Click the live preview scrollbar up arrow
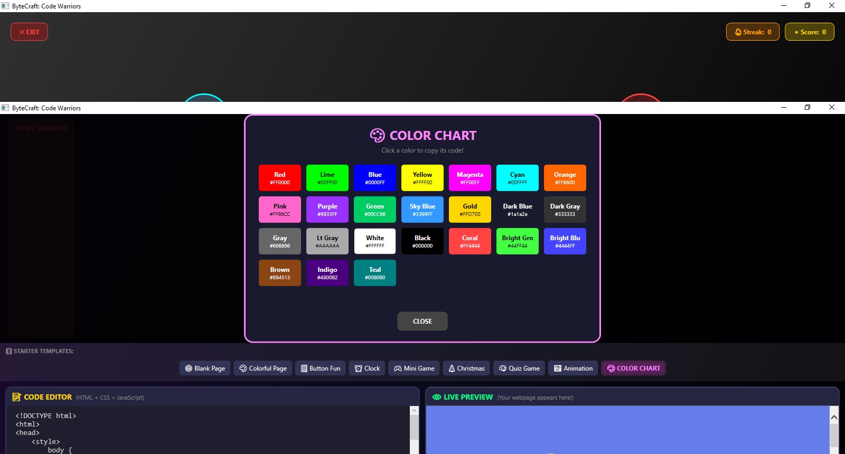Image resolution: width=845 pixels, height=454 pixels. click(834, 417)
